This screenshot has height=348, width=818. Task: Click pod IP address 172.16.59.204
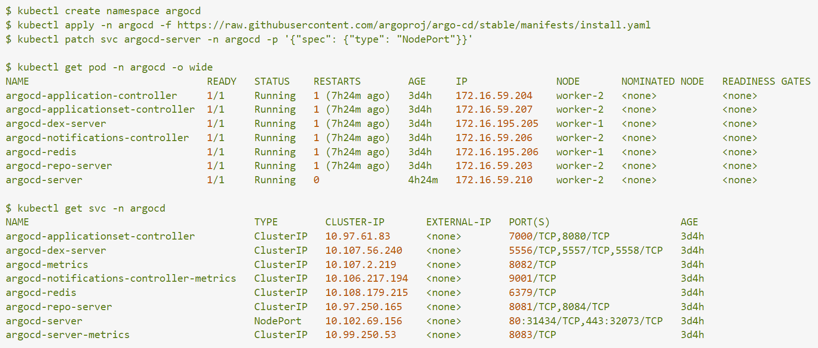pos(494,96)
